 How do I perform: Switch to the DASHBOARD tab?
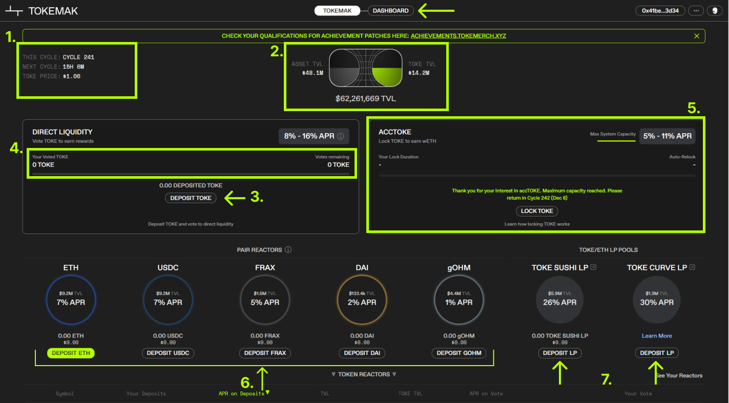coord(390,10)
